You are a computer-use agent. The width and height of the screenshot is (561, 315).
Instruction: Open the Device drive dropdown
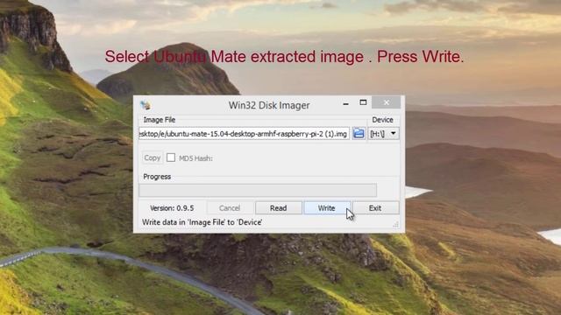tap(384, 134)
